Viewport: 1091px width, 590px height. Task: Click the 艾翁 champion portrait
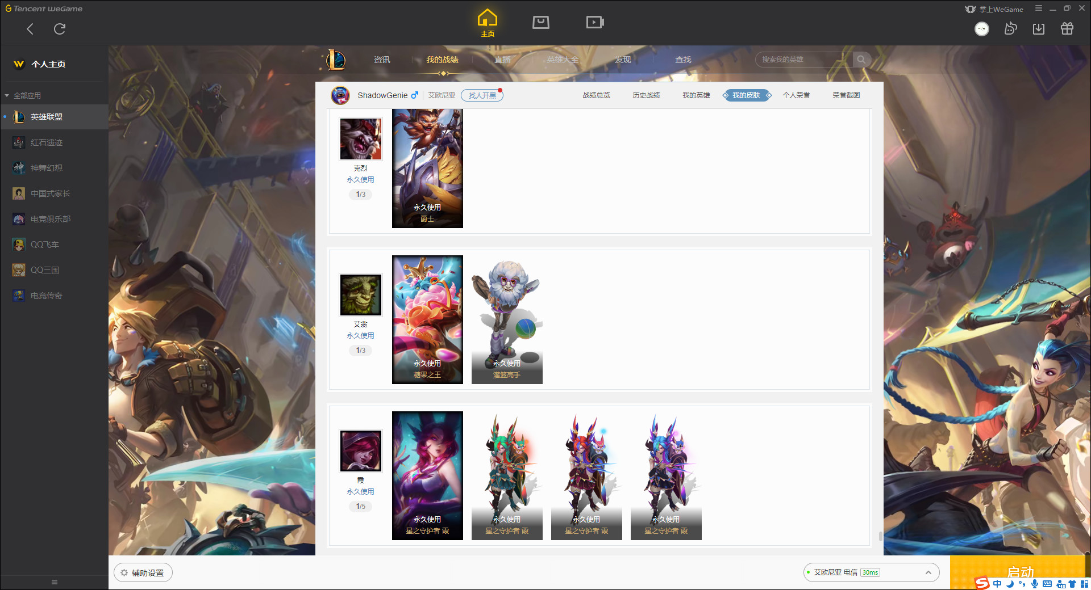coord(361,295)
